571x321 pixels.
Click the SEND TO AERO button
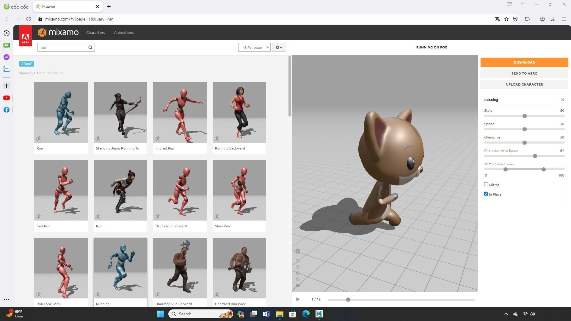tap(524, 73)
